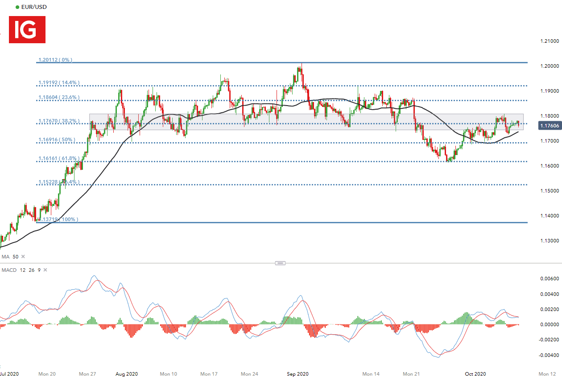Click the 1.18000 price axis value
Viewport: 562px width, 377px height.
tap(550, 116)
